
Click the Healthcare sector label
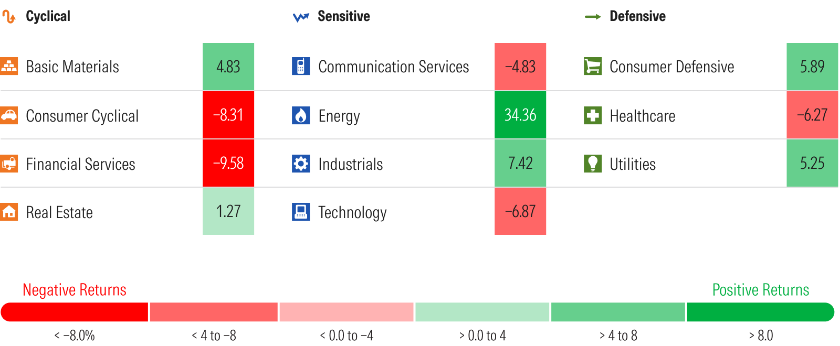point(643,116)
